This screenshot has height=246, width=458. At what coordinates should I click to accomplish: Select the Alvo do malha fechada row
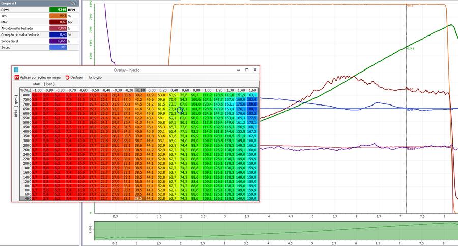click(x=39, y=28)
